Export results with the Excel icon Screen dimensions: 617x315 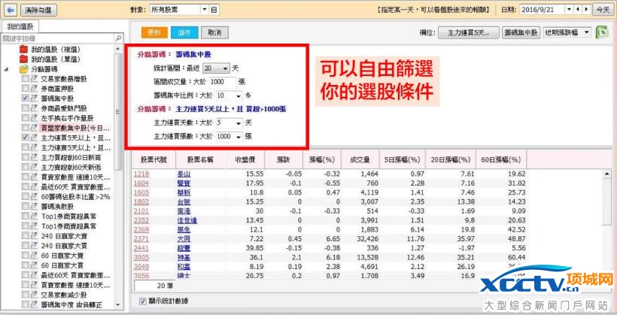point(602,32)
